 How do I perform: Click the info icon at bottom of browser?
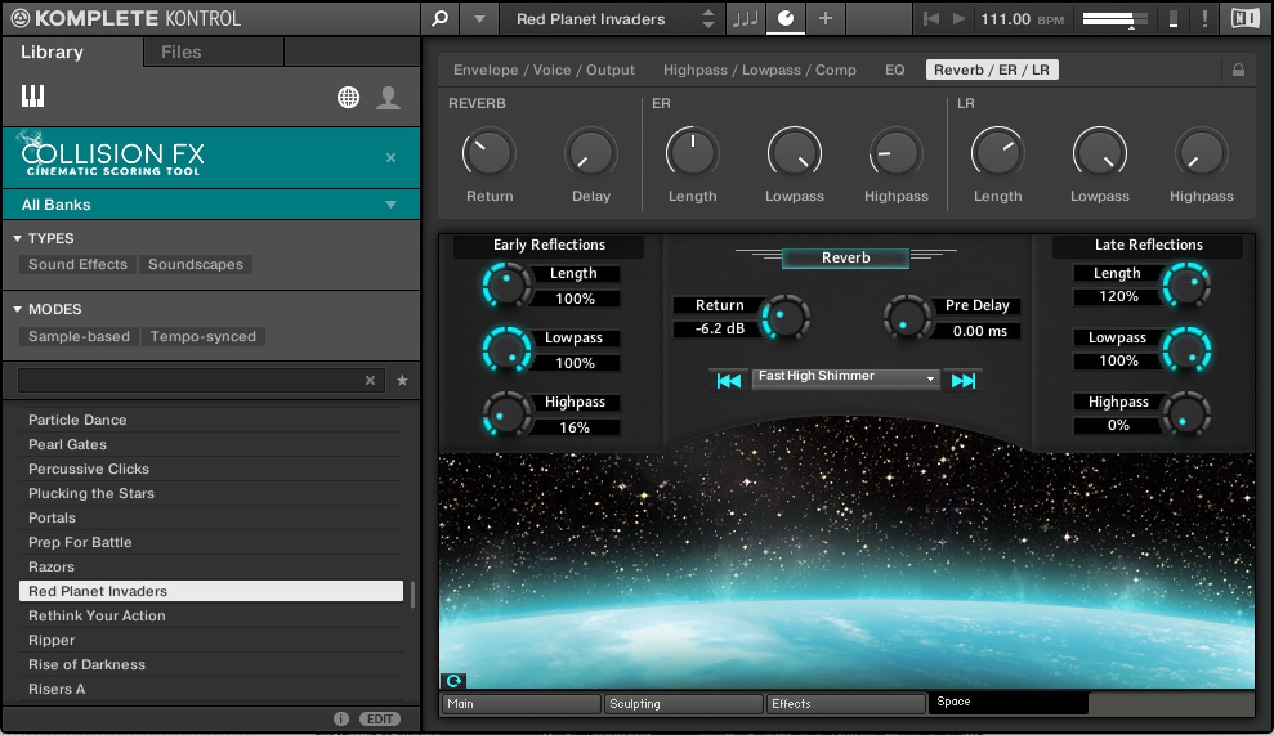pos(341,719)
